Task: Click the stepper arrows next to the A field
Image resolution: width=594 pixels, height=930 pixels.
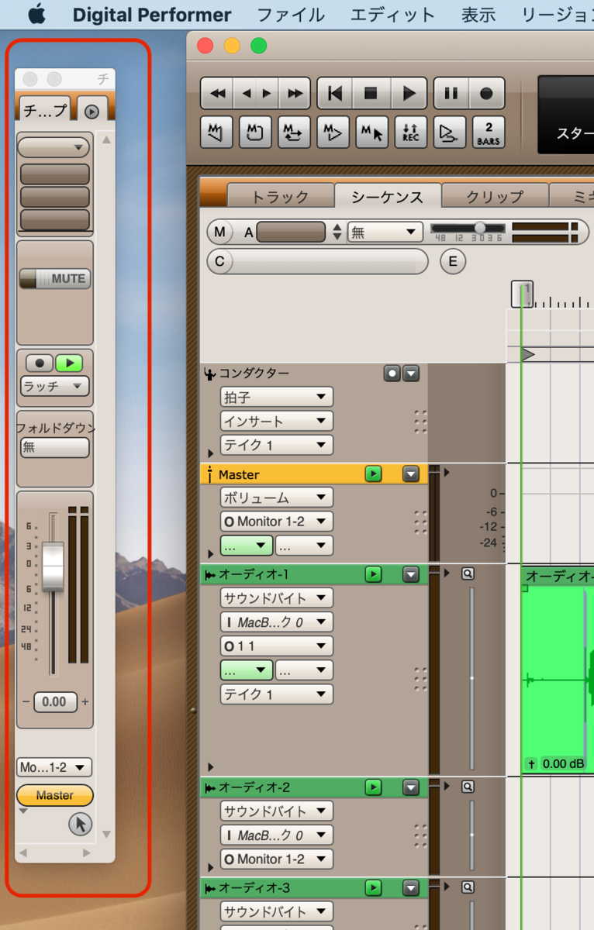Action: [x=337, y=232]
